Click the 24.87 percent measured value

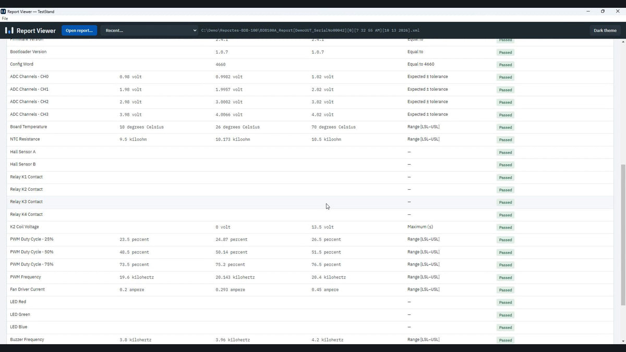232,239
